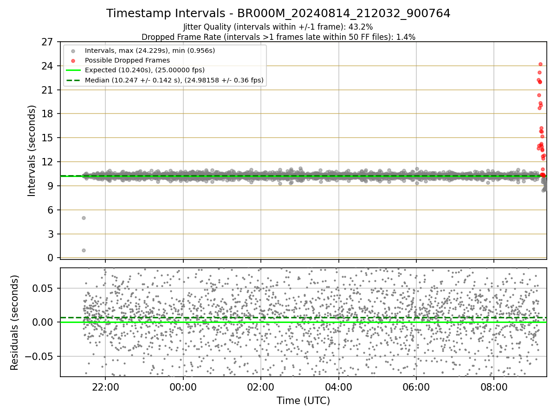
Task: Select the 'Dropped Frame Rate' 1.4% subtitle line
Action: [278, 37]
